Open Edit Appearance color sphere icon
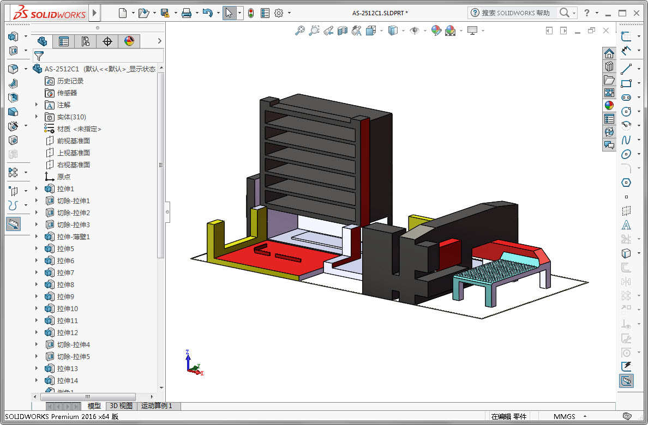Screen dimensions: 648x425 coord(436,31)
